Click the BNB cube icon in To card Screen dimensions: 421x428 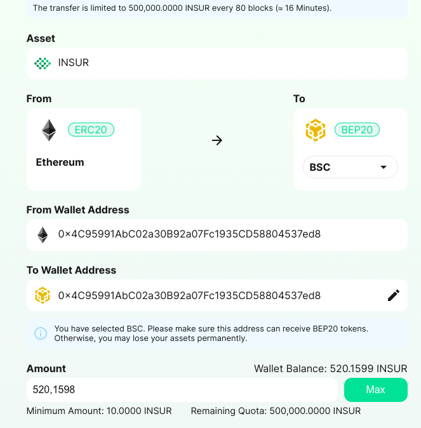pyautogui.click(x=316, y=130)
